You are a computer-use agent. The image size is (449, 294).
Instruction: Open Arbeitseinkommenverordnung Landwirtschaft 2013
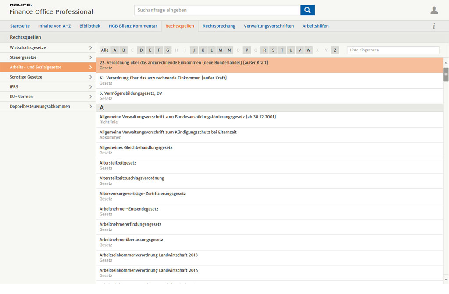point(270,258)
